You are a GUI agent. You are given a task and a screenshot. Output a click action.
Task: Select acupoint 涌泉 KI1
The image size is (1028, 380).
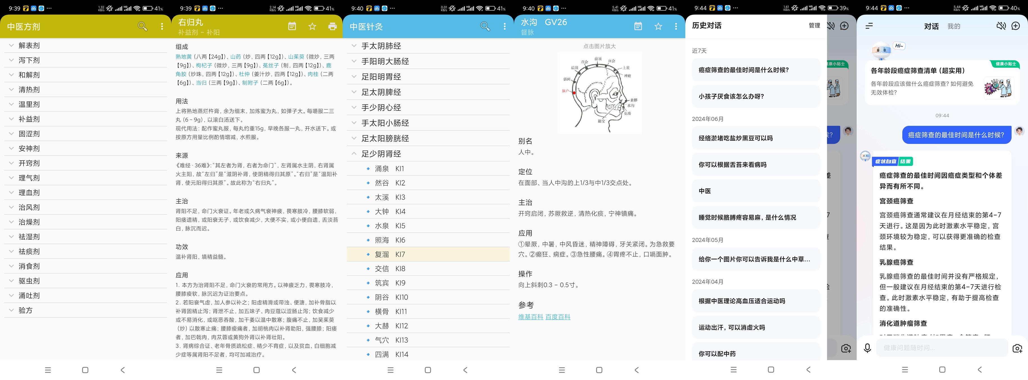click(428, 168)
